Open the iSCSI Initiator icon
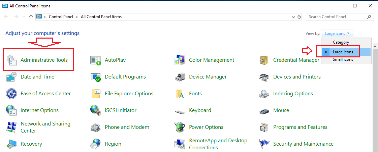 pos(96,110)
